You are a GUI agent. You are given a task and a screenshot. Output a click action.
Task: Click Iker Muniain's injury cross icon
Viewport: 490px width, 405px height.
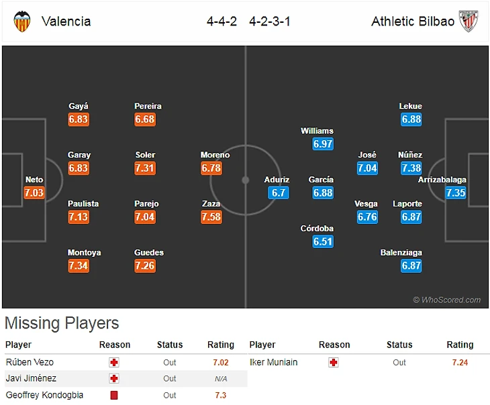[x=334, y=362]
